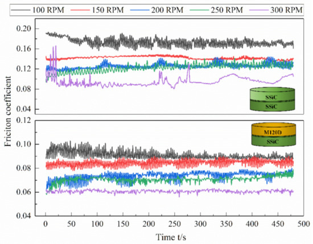Screen dimensions: 313x244
Task: Select the 200 RPM legend entry
Action: point(156,10)
